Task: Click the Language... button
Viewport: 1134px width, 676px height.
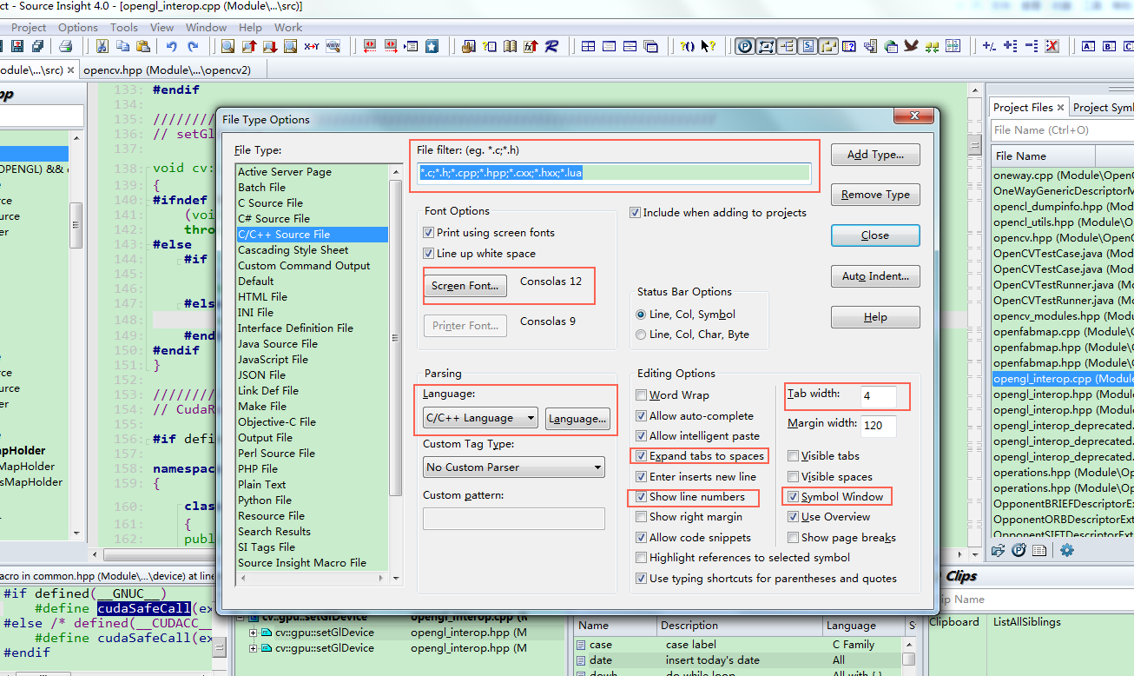Action: tap(577, 418)
